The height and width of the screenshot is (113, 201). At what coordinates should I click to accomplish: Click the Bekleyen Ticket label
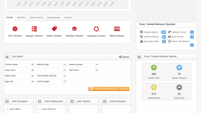(x=179, y=32)
